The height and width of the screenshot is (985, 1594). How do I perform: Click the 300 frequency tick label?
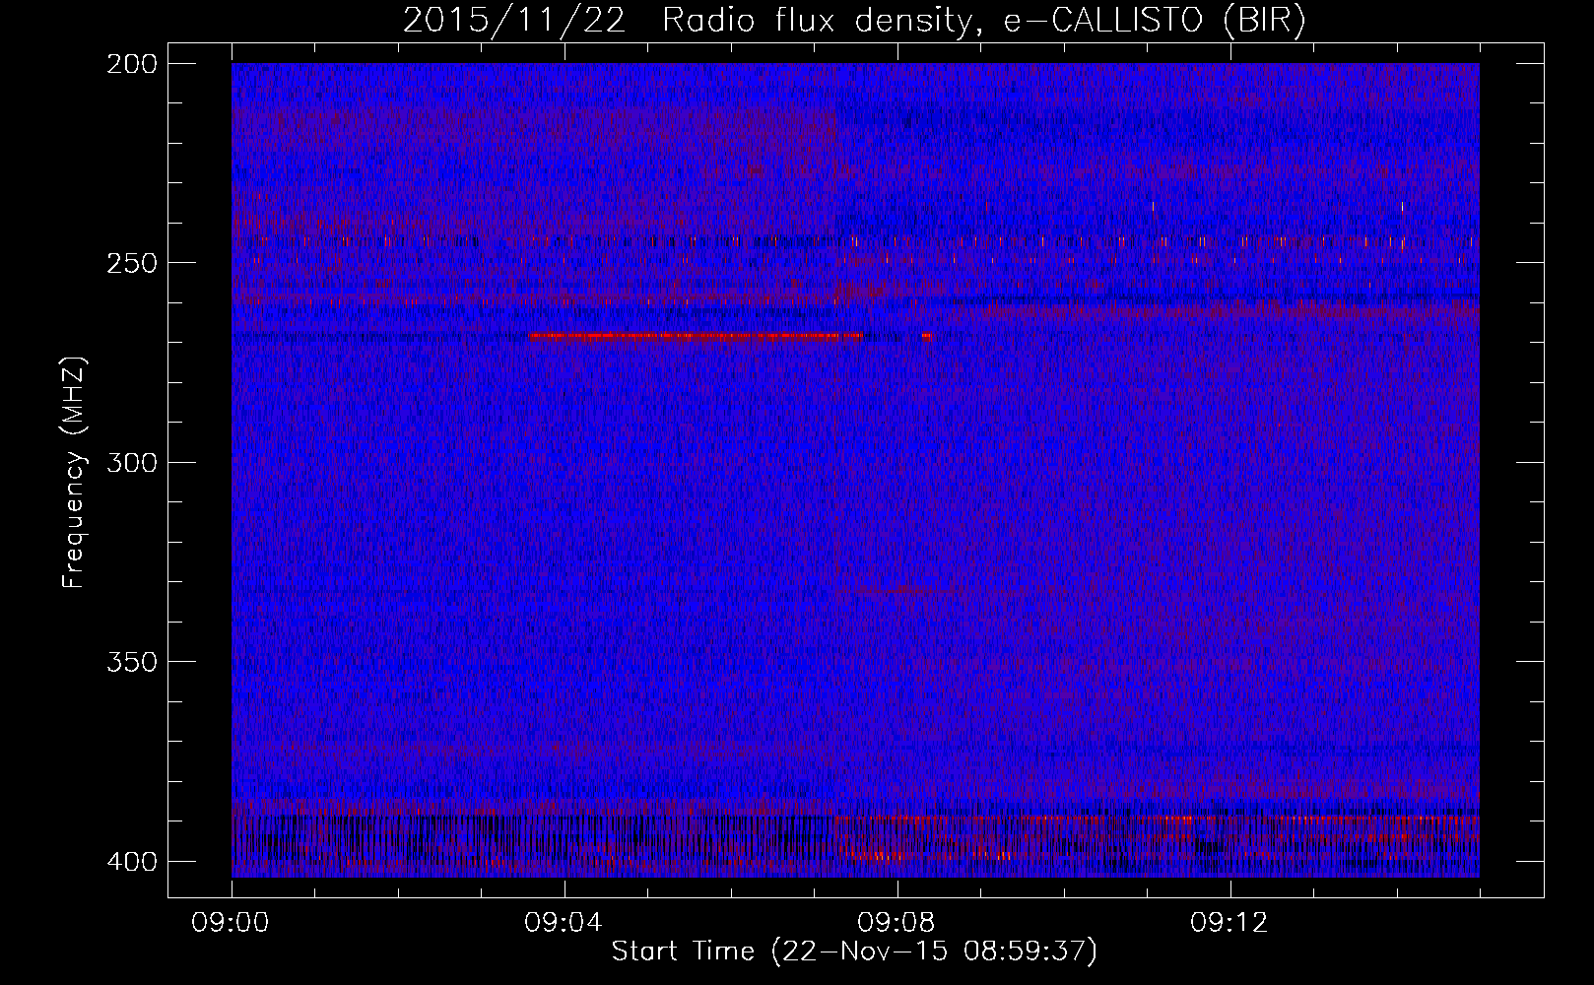[132, 462]
